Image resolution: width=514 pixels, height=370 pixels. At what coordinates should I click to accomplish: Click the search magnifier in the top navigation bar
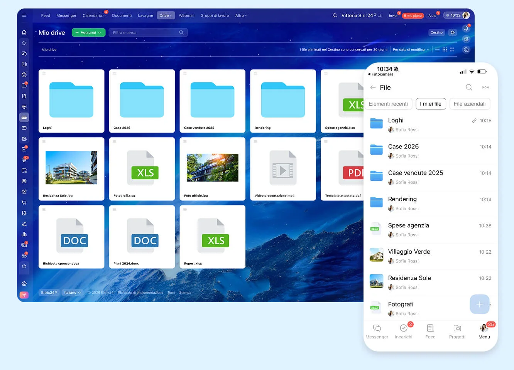[334, 15]
